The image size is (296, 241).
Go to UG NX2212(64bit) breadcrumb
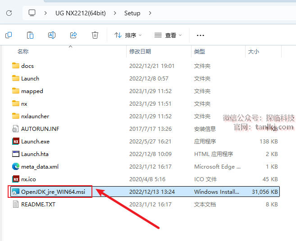tap(81, 13)
